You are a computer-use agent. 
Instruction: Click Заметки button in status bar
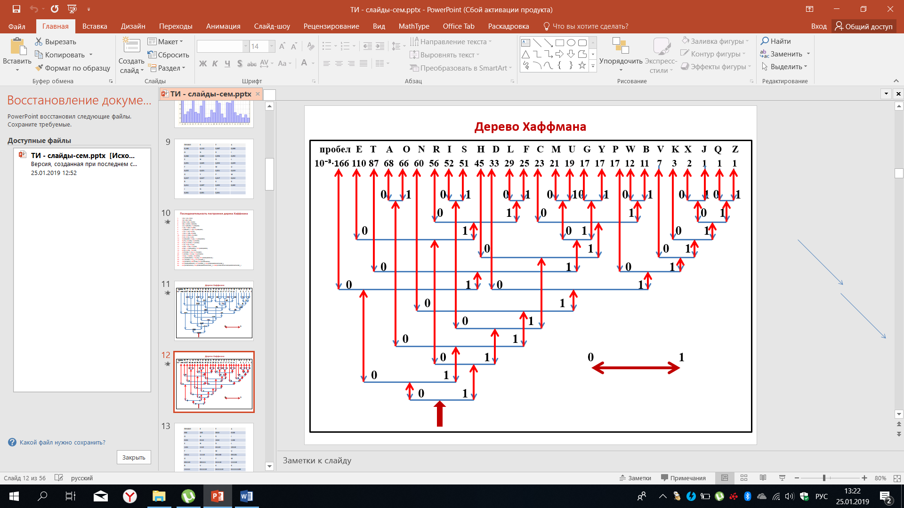coord(635,478)
